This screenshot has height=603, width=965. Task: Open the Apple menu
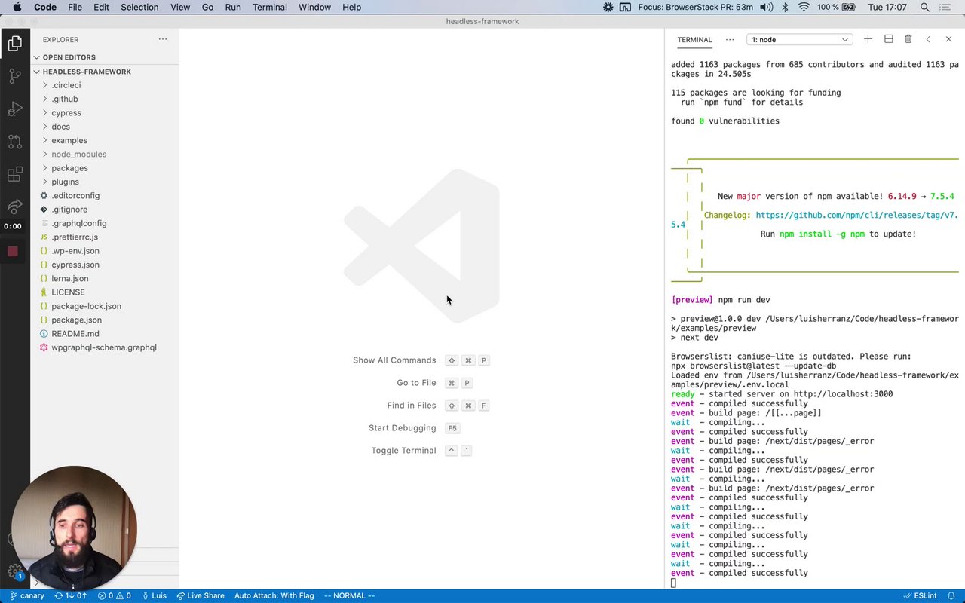pyautogui.click(x=17, y=7)
